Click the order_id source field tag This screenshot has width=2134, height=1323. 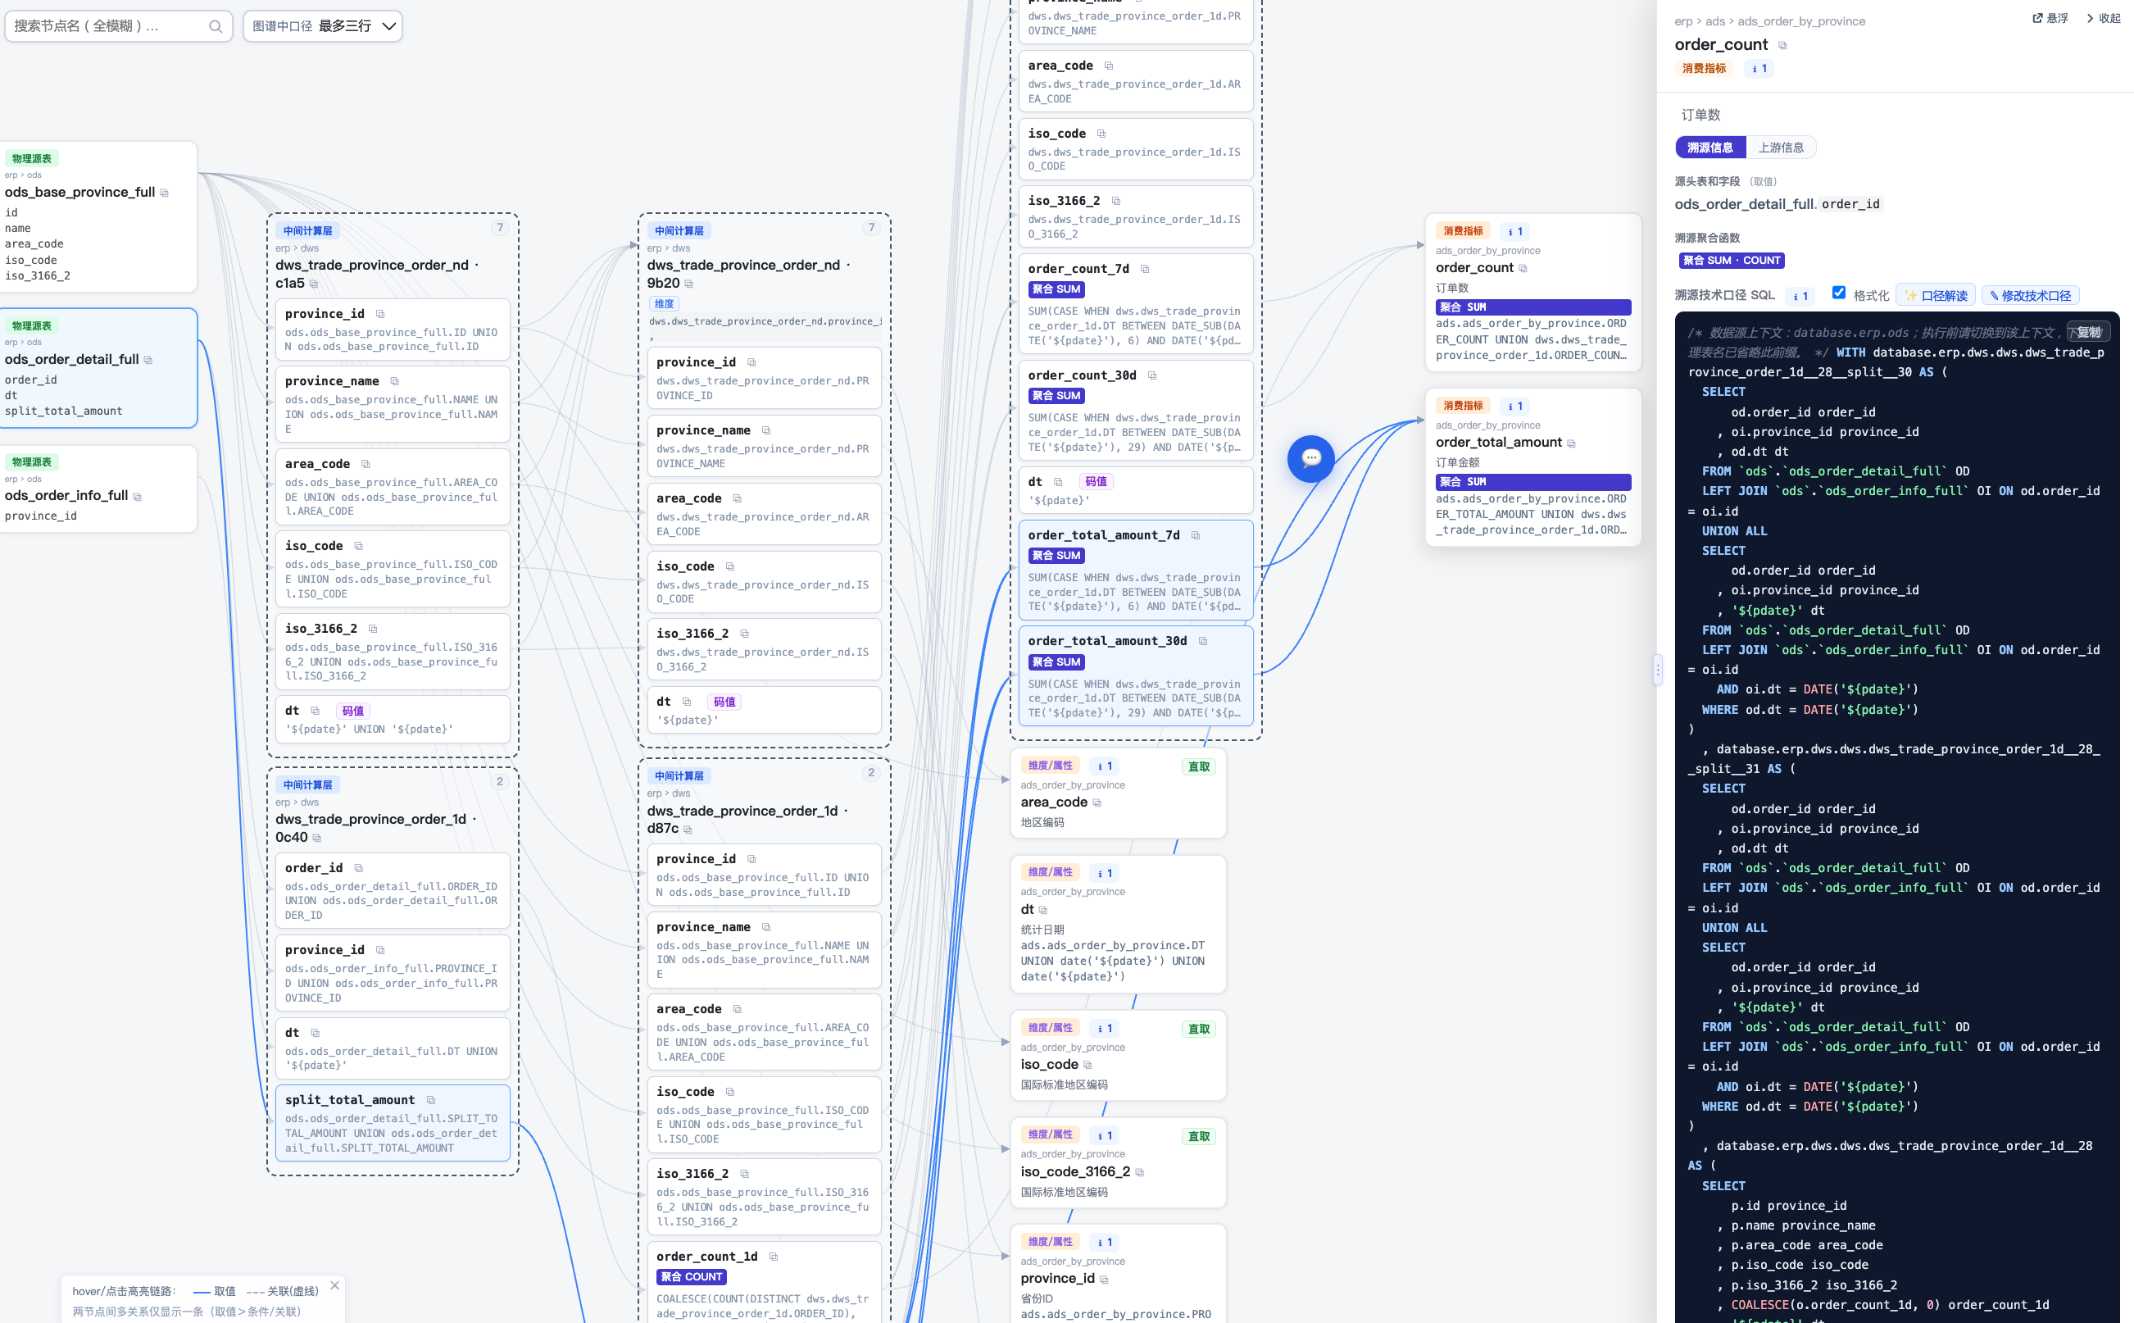click(1850, 205)
